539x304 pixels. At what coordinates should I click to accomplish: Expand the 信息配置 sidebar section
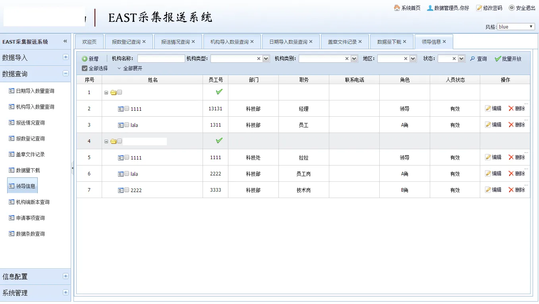(x=66, y=276)
